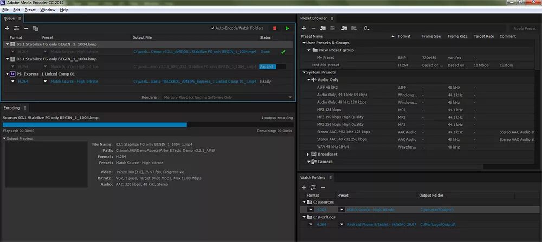Click Remove minus icon in Queue toolbar
The height and width of the screenshot is (242, 542).
[26, 28]
